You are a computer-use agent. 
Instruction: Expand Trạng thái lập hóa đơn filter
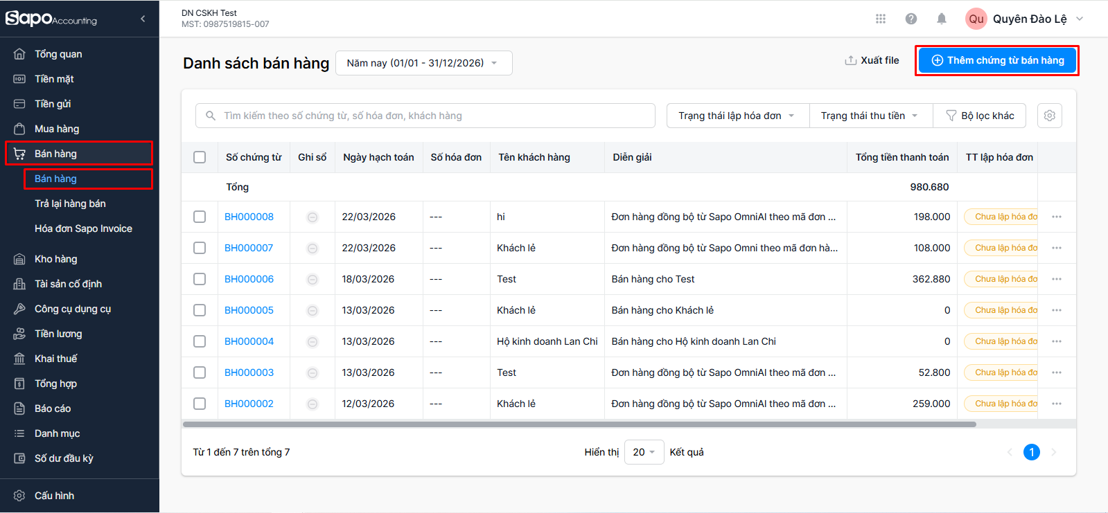coord(737,116)
